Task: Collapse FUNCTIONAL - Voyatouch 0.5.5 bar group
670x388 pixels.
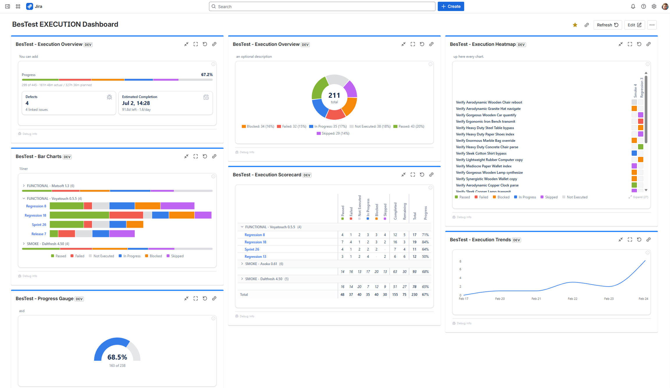Action: 24,199
